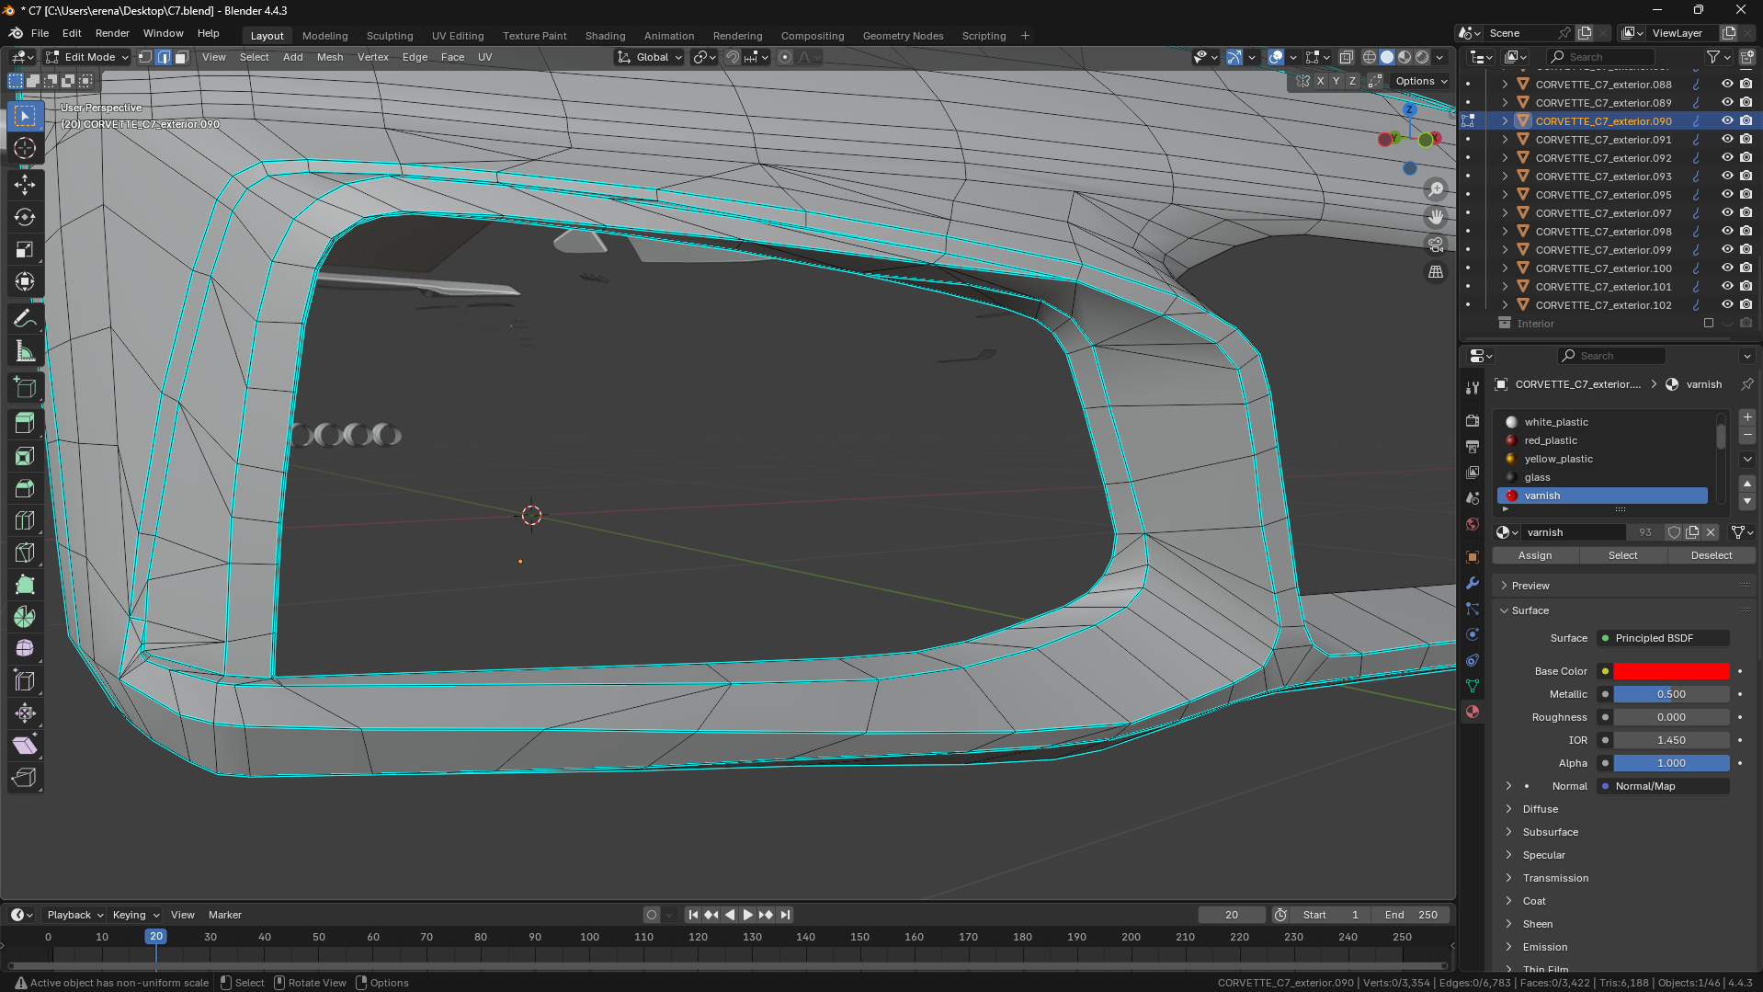Image resolution: width=1763 pixels, height=992 pixels.
Task: Switch to the Sculpting workspace tab
Action: click(x=390, y=36)
